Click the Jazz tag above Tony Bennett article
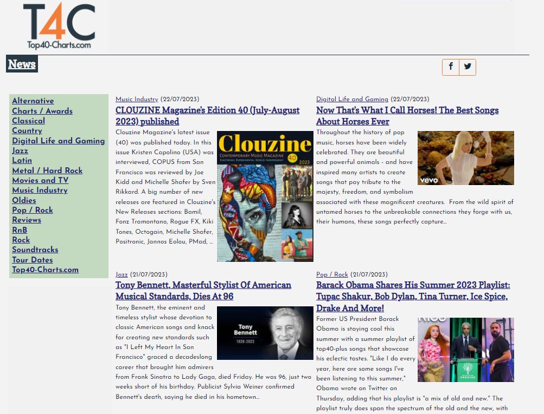The image size is (544, 414). [121, 274]
